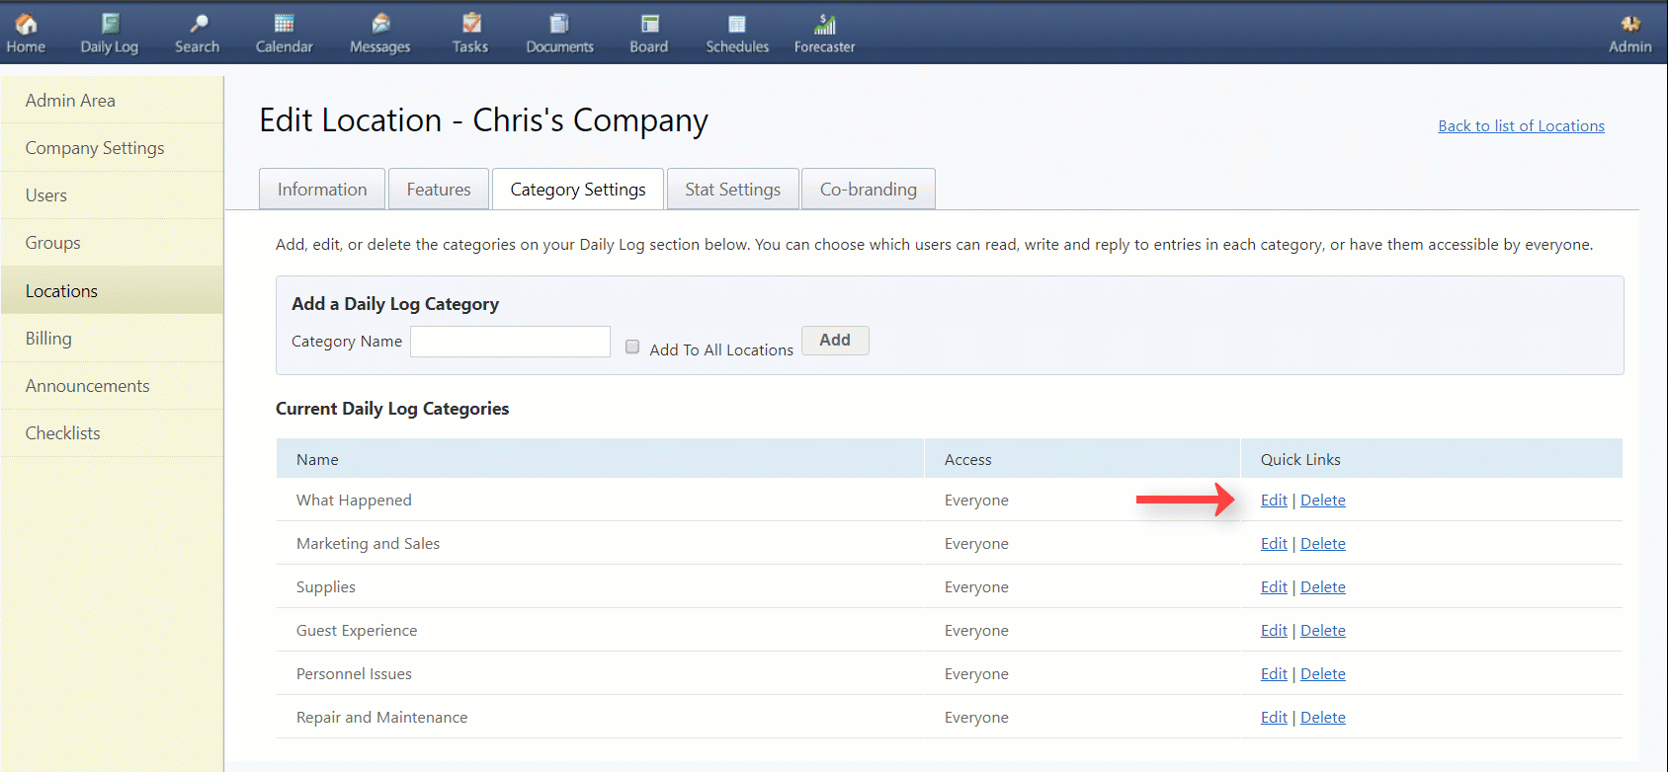The width and height of the screenshot is (1668, 772).
Task: Open the Tasks checklist icon
Action: pos(471,24)
